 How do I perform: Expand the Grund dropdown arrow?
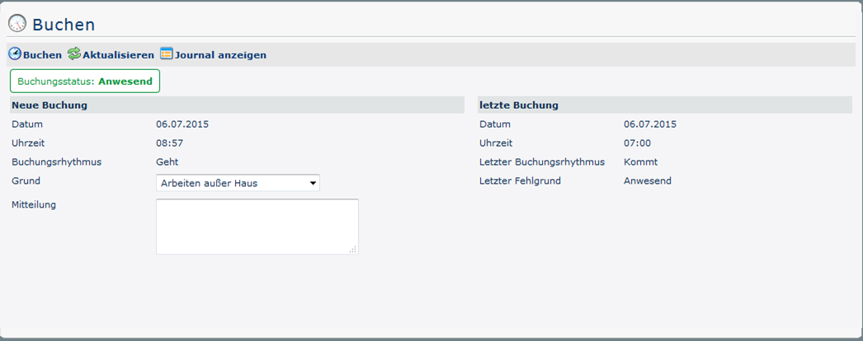(x=314, y=183)
